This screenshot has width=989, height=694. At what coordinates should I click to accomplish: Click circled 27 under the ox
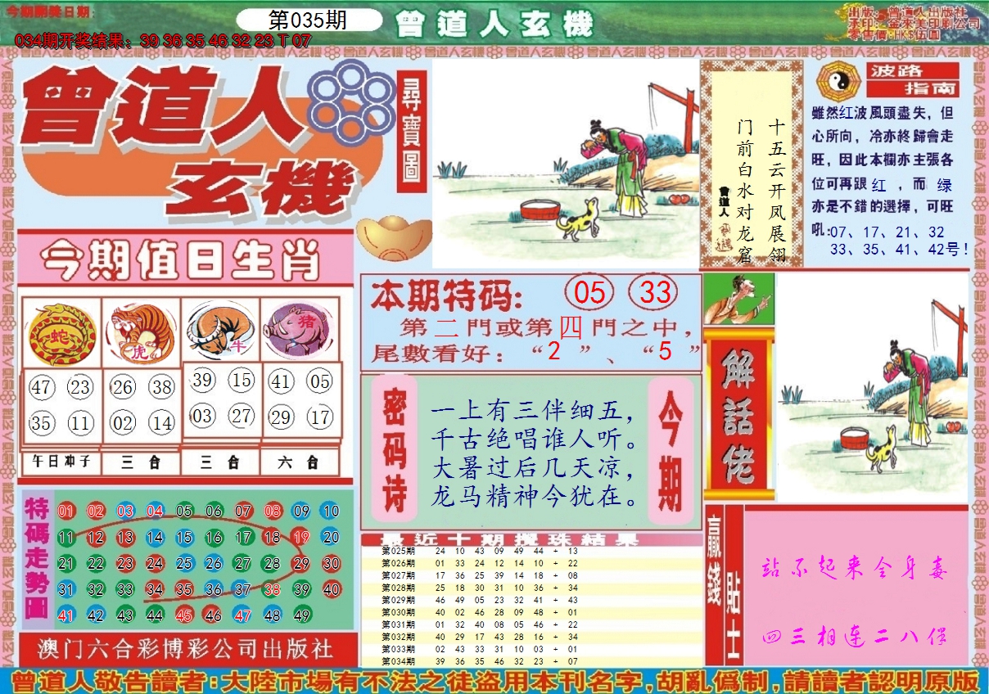[242, 417]
